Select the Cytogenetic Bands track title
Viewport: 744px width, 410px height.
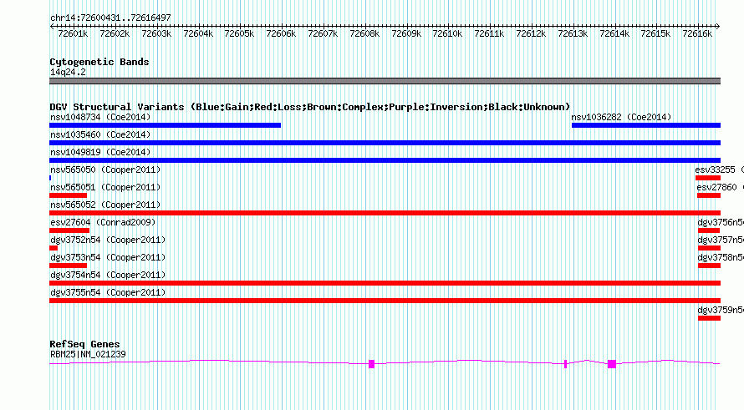(99, 62)
